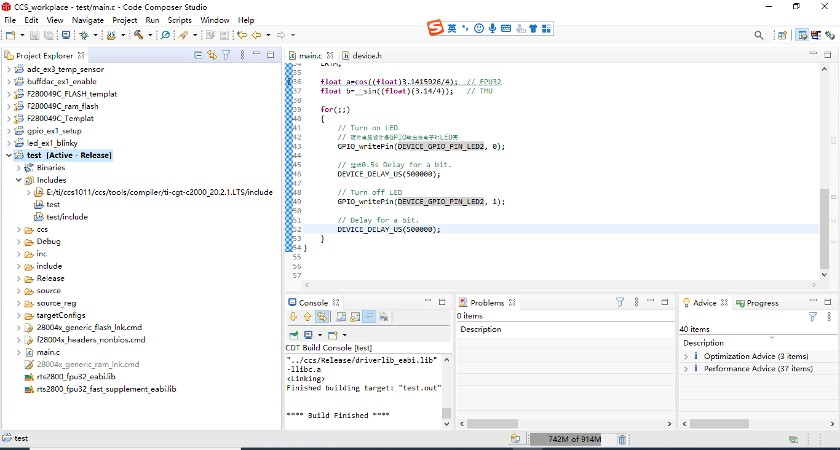Filter Advice view funnel icon
The height and width of the screenshot is (450, 840).
(812, 317)
